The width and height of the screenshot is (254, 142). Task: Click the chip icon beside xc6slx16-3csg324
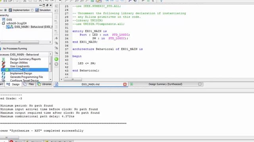[x=4, y=23]
